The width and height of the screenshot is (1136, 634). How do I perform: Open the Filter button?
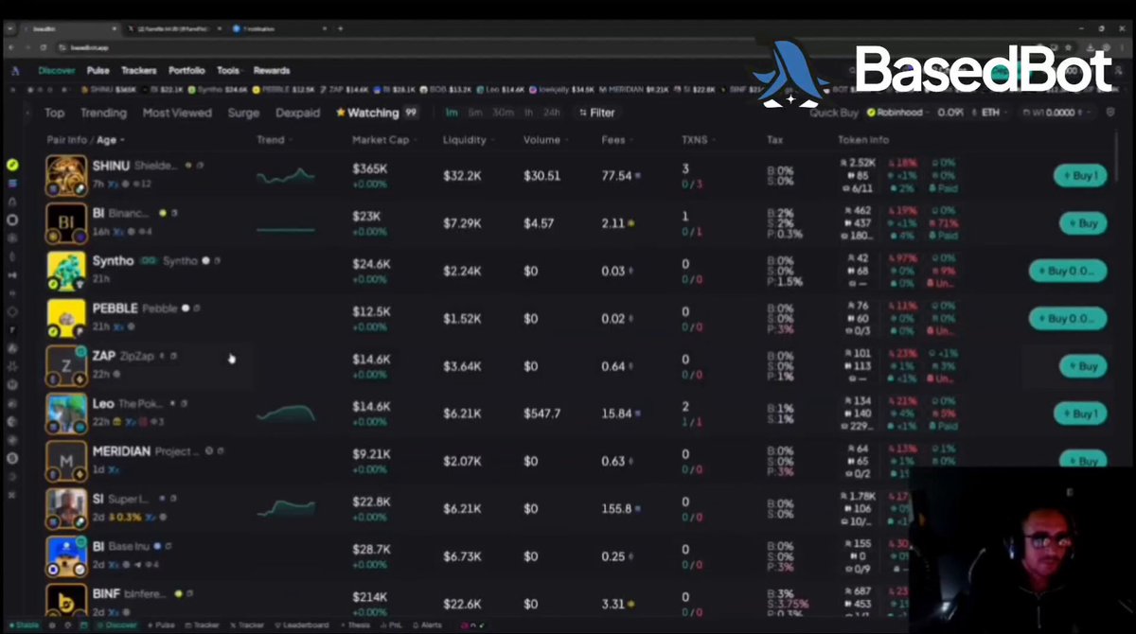[x=596, y=113]
